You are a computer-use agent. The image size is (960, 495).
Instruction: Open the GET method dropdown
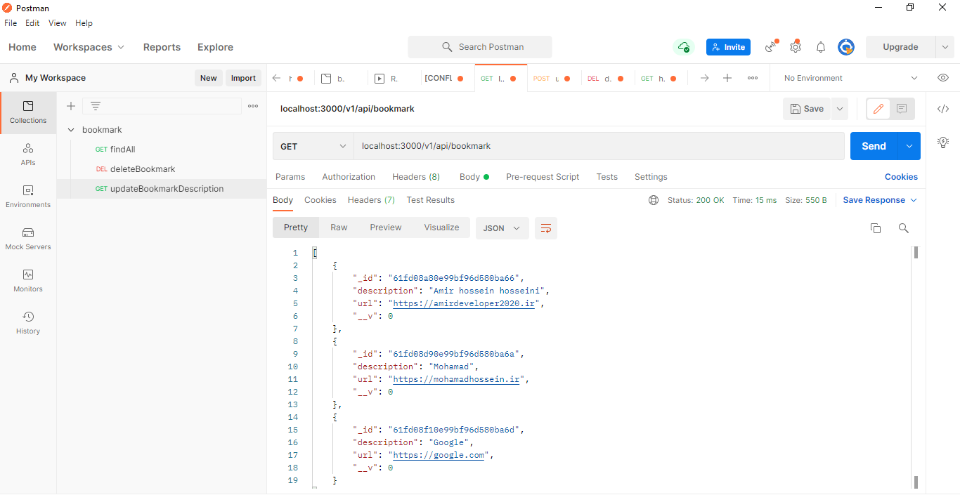[x=313, y=146]
